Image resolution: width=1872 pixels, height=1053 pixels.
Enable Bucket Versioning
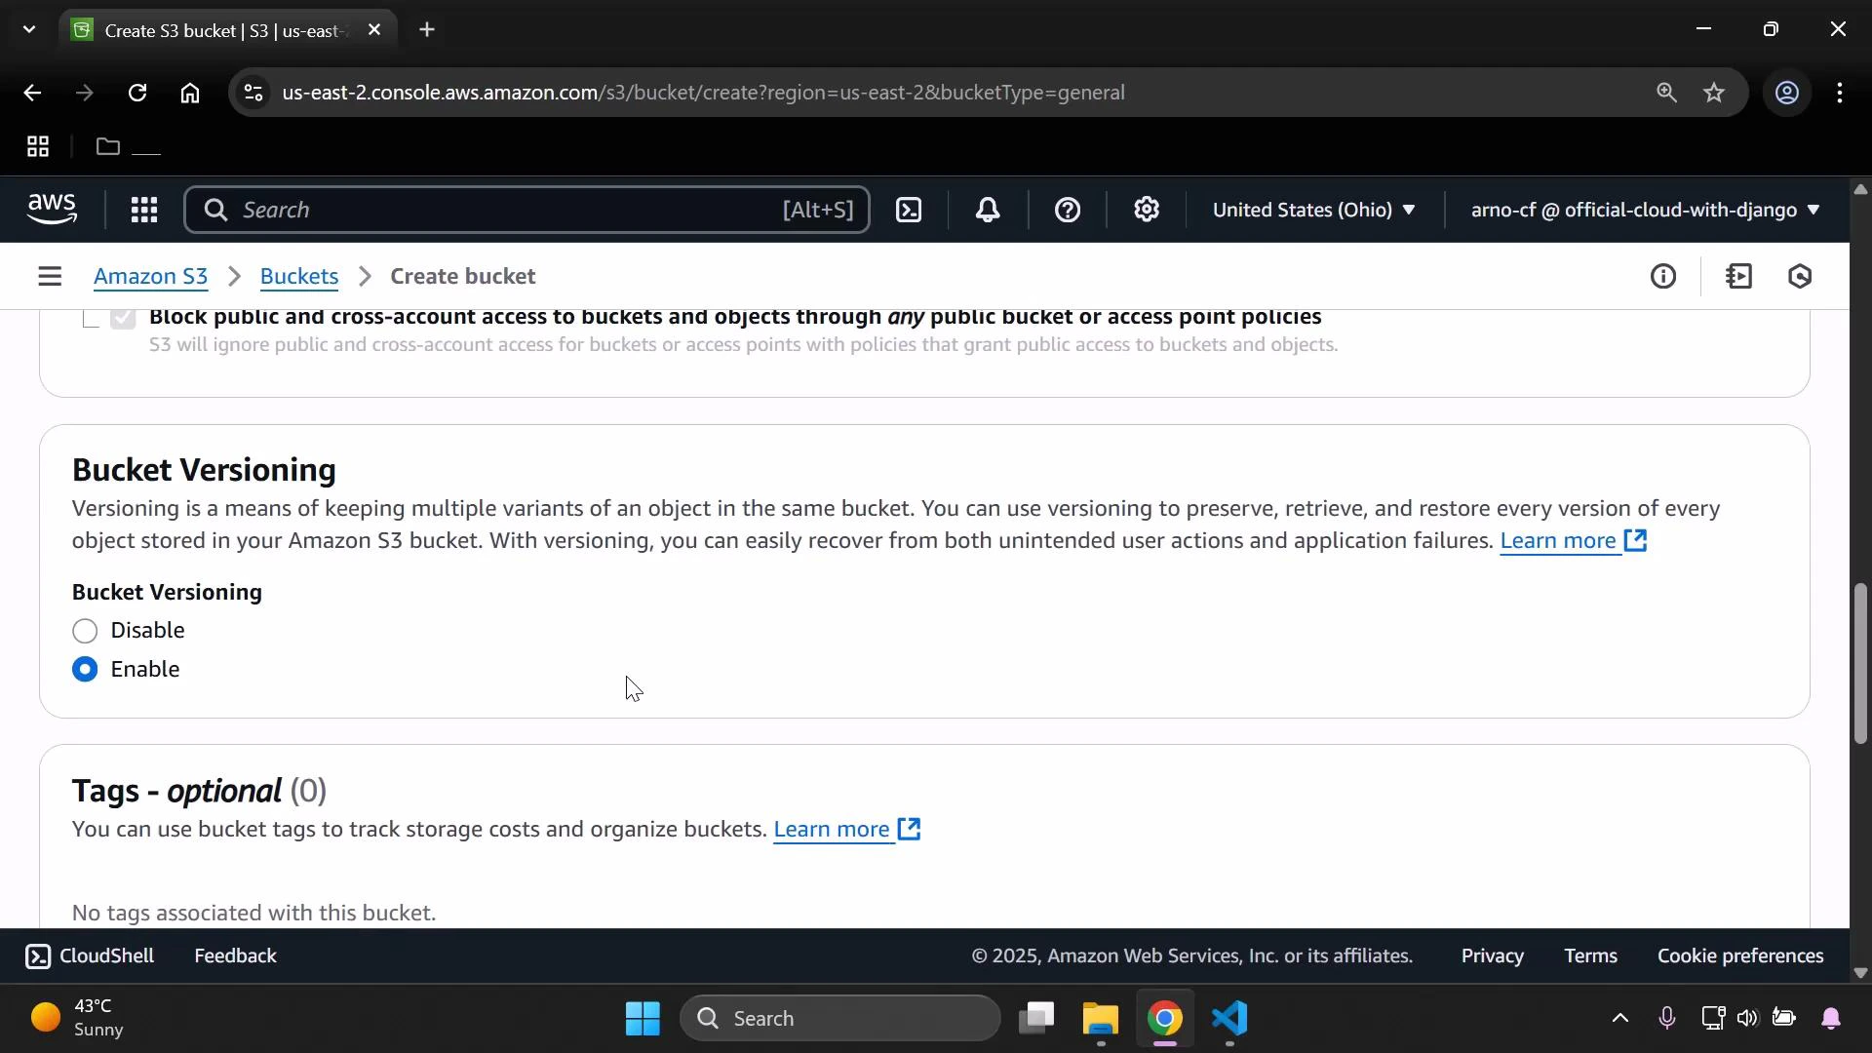[x=85, y=669]
